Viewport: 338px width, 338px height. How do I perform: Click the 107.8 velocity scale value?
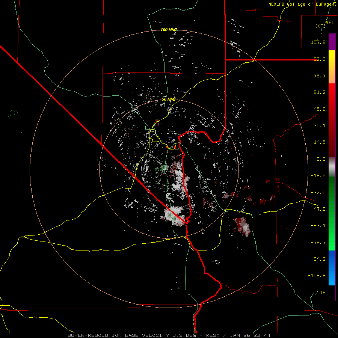point(318,42)
